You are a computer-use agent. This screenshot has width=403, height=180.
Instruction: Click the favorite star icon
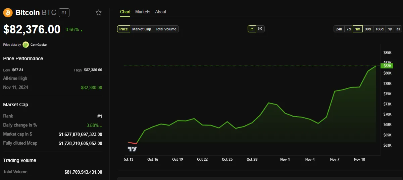click(x=98, y=13)
